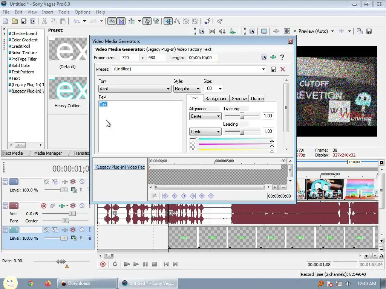Delete the preset with the red X
Screen dimensions: 386x289
click(283, 69)
